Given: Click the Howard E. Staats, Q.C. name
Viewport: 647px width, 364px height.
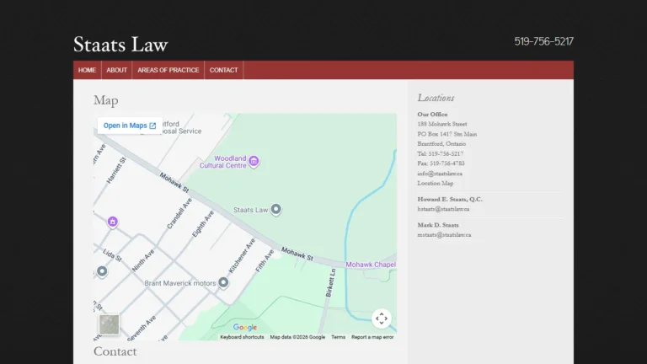Looking at the screenshot, I should coord(450,200).
